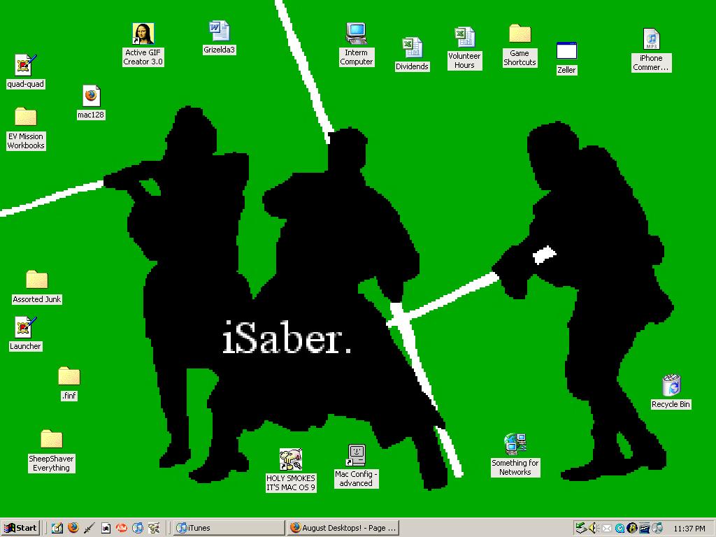
Task: Open the Start menu
Action: point(20,528)
